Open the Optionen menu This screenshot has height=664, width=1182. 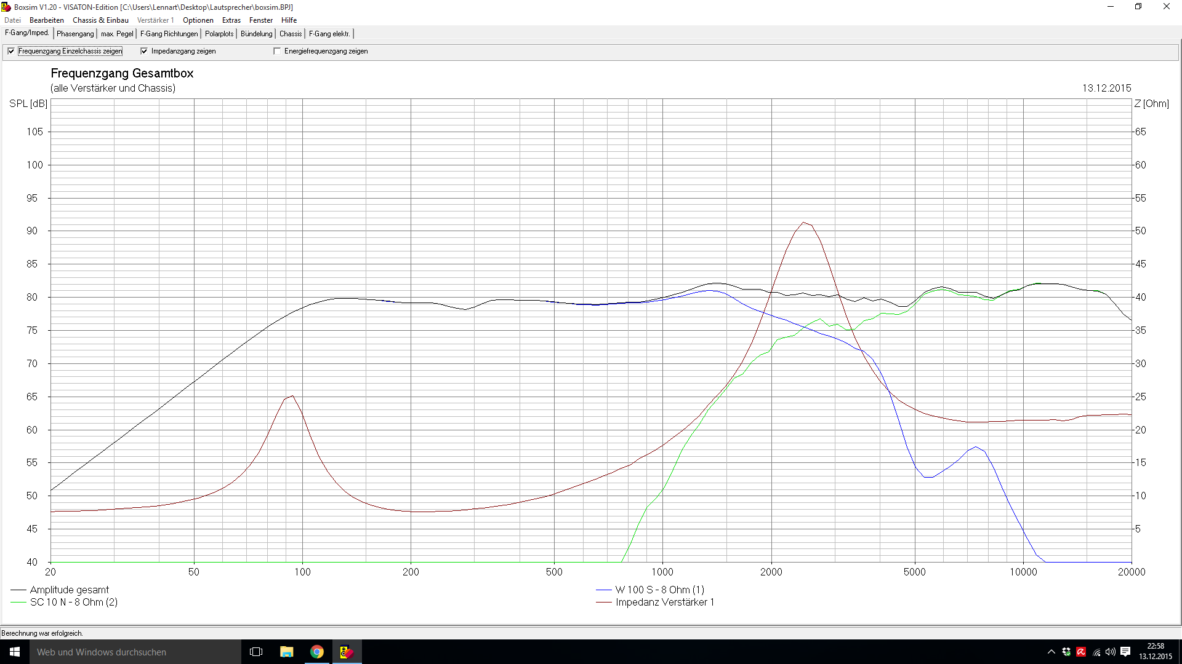(x=198, y=20)
